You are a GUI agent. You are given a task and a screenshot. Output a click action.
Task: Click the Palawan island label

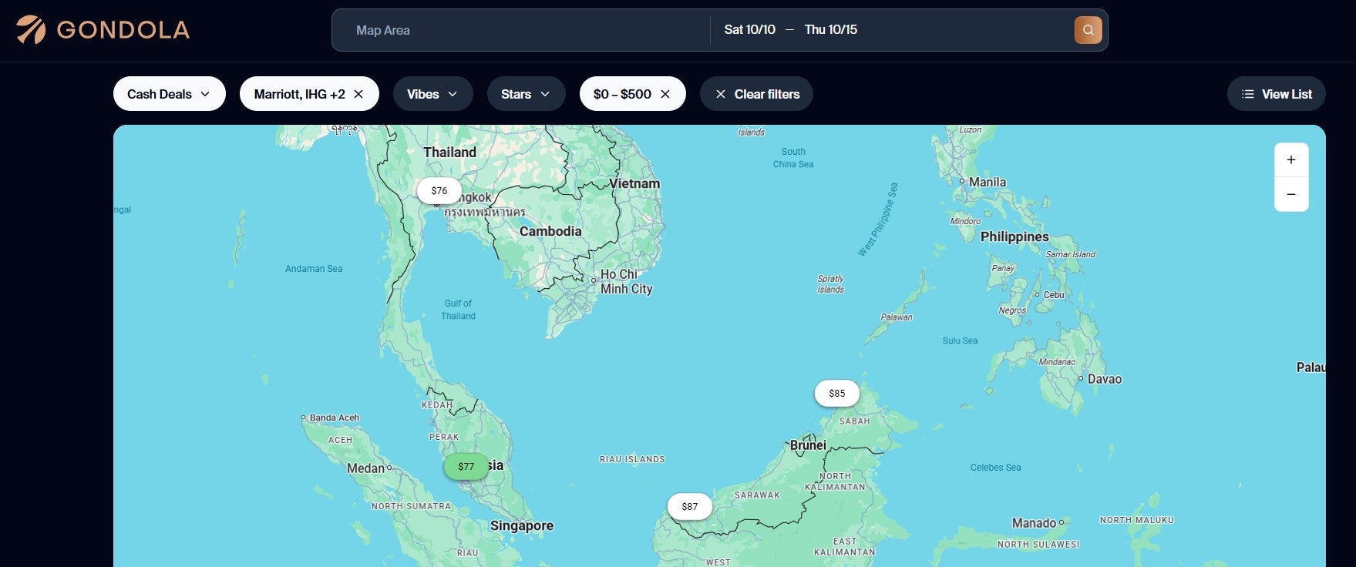(897, 317)
